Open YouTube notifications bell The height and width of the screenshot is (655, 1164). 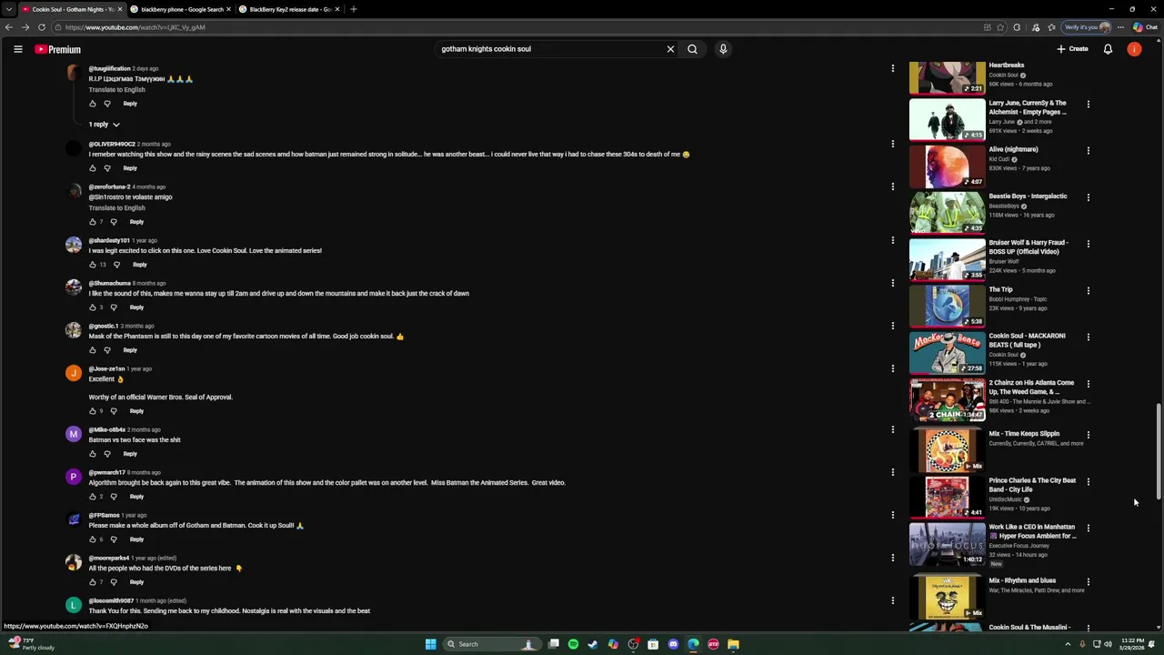click(1108, 49)
